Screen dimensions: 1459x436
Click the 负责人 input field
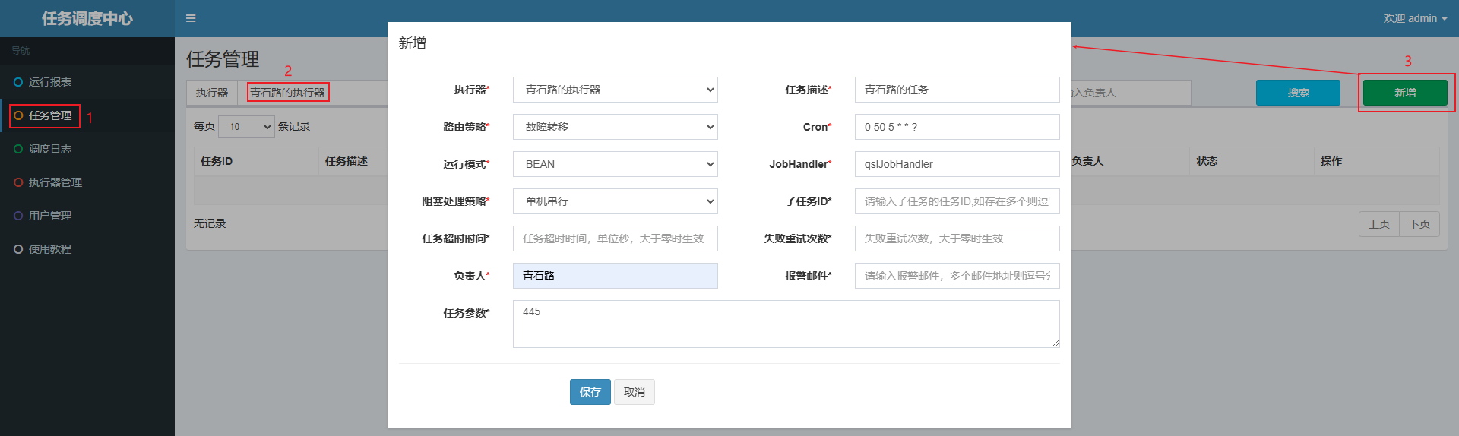pos(616,276)
